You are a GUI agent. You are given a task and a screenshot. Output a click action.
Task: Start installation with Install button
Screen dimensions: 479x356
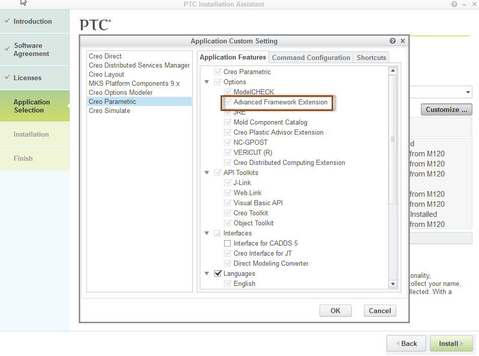[451, 343]
